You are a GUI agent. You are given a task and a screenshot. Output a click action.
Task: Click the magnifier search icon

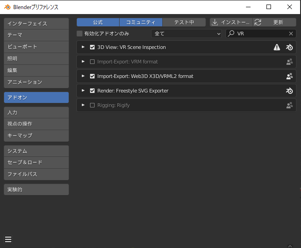coord(231,34)
